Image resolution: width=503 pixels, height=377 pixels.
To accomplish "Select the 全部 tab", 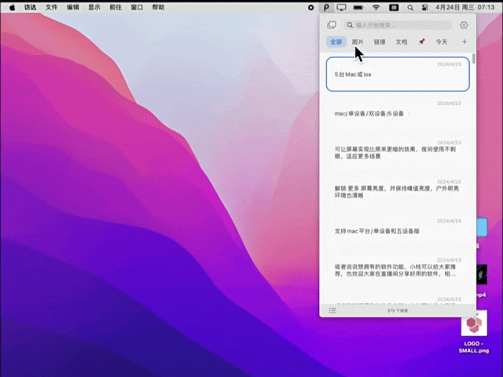I will pyautogui.click(x=336, y=42).
